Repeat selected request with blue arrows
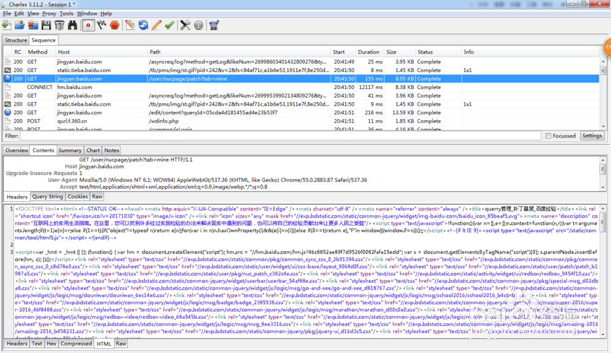The image size is (611, 353). [144, 25]
